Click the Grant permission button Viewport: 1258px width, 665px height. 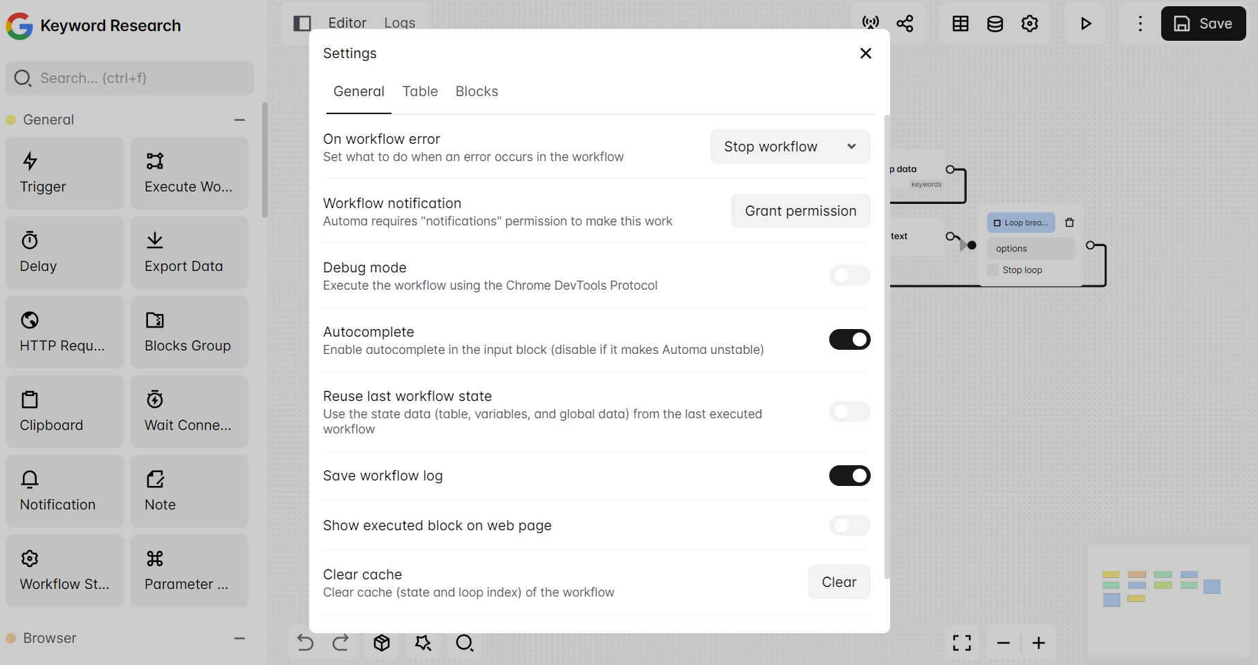[x=800, y=211]
